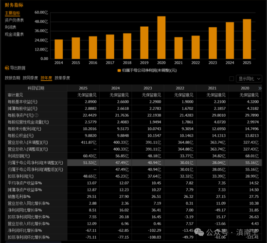Tick the checkbox beside 显示同比
267x243 pixels.
click(231, 79)
